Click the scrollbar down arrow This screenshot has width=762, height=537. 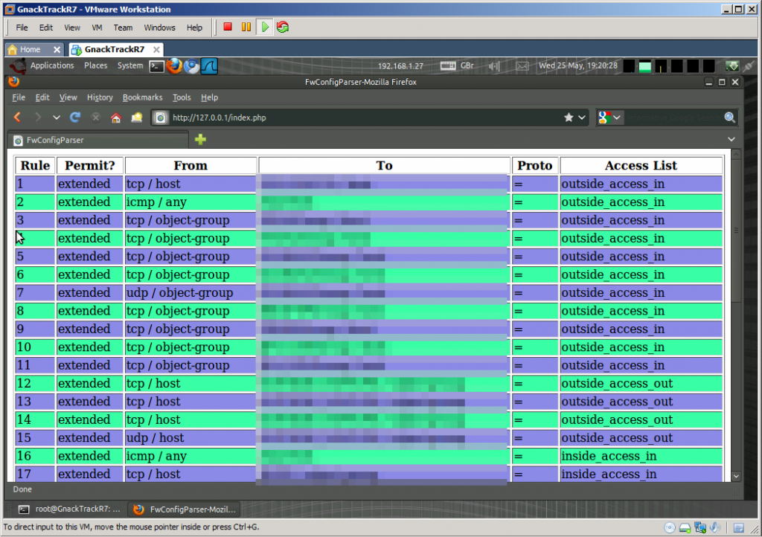tap(736, 476)
